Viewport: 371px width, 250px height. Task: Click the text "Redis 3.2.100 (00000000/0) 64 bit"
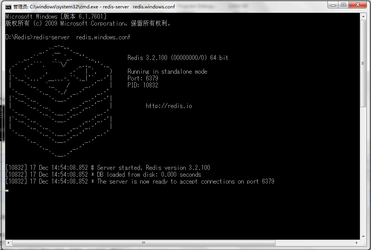pos(178,58)
